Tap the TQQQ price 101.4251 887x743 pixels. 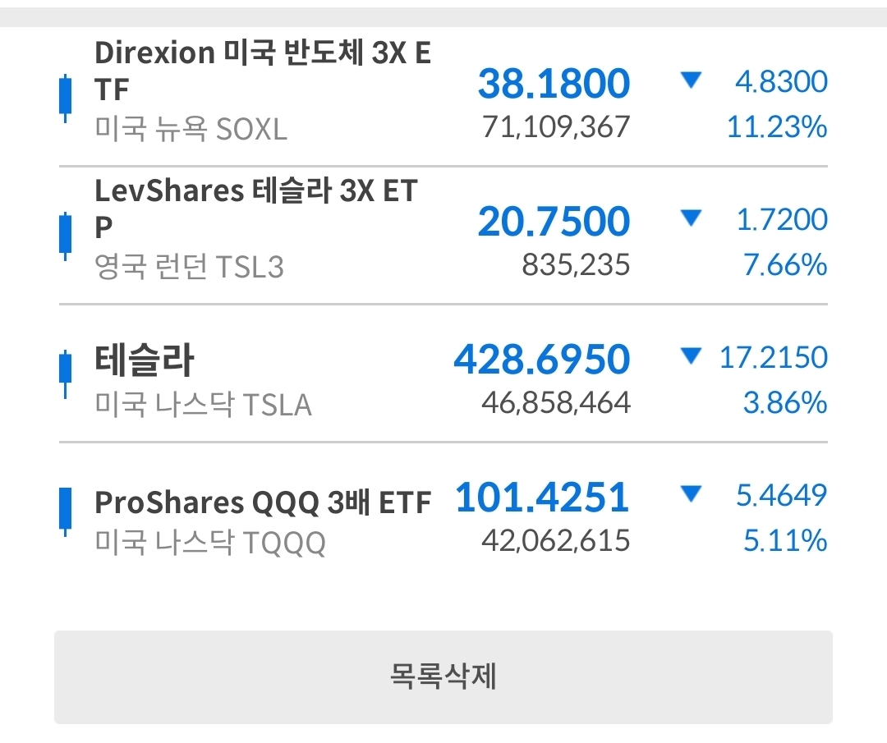point(542,498)
